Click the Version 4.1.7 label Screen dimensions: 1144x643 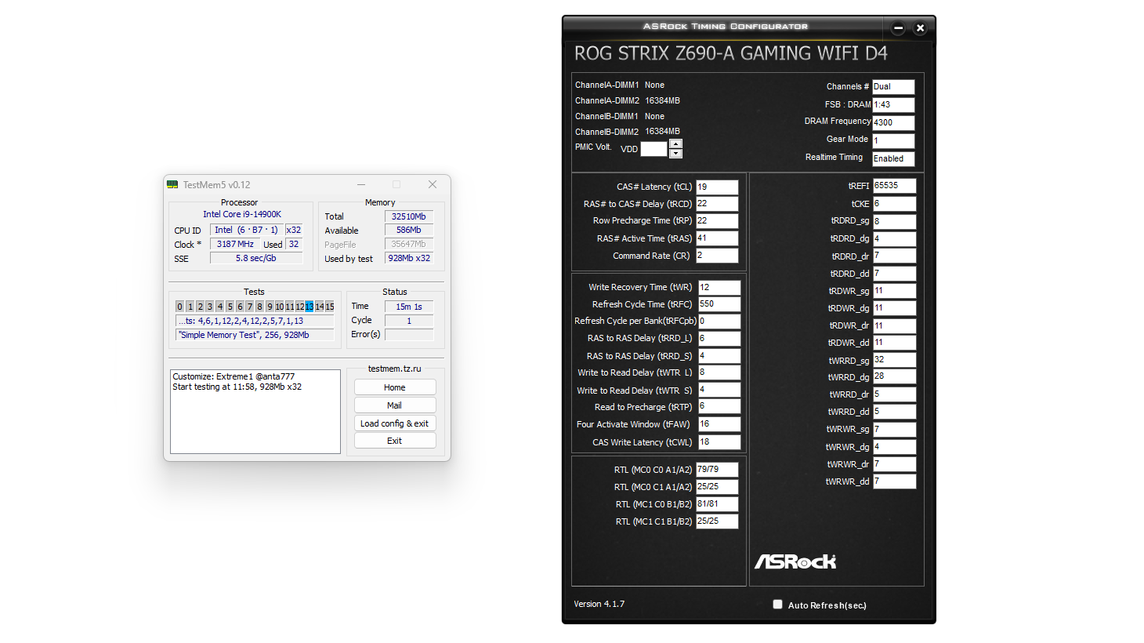coord(599,604)
